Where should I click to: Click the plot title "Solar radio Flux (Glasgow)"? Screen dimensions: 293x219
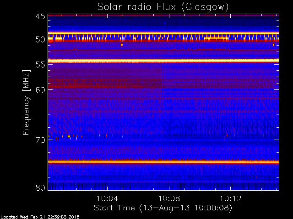(x=163, y=7)
